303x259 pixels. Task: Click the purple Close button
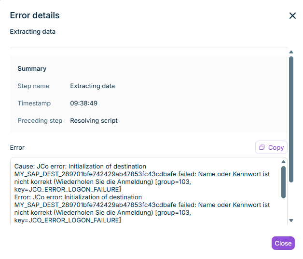(283, 243)
